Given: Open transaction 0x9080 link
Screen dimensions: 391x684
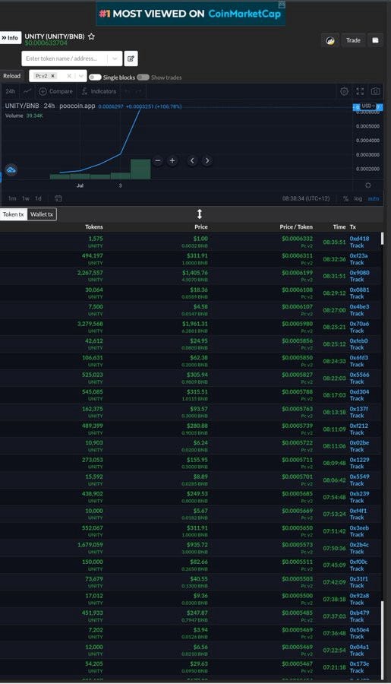Looking at the screenshot, I should [359, 273].
